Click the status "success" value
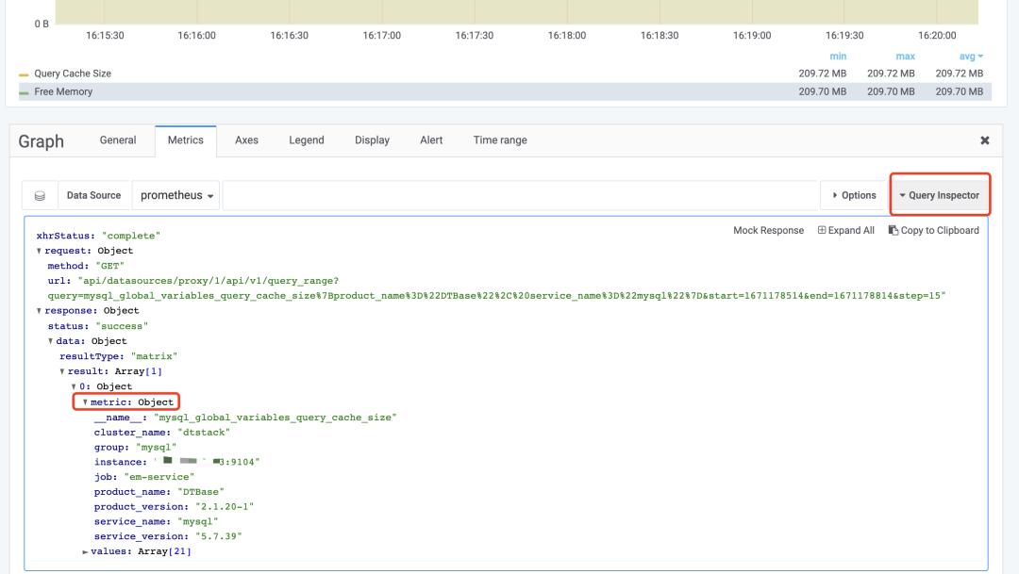 coord(122,326)
